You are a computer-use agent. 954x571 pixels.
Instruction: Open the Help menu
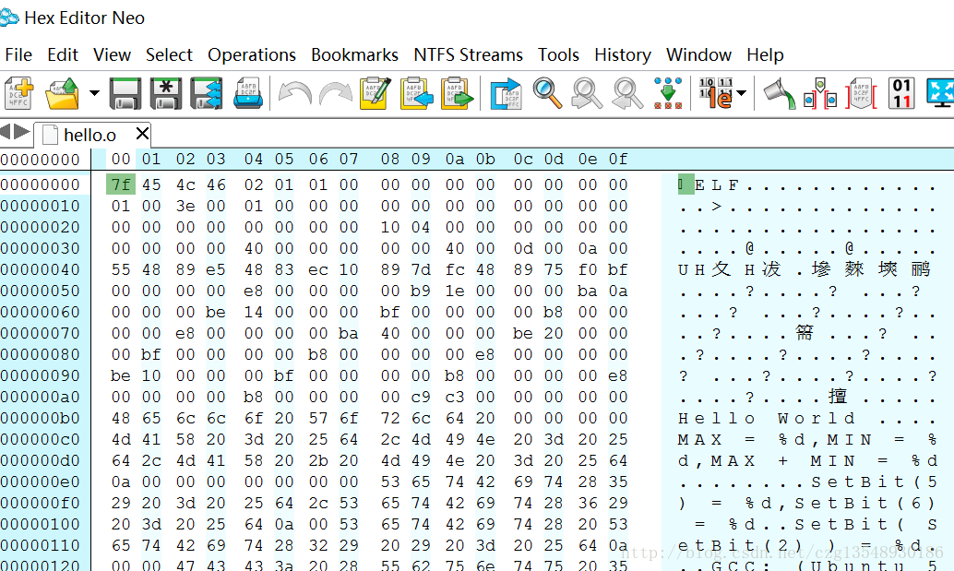[766, 54]
